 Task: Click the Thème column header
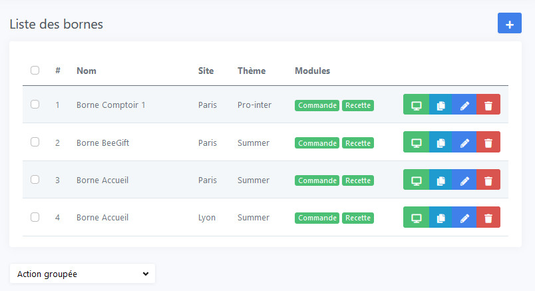252,71
